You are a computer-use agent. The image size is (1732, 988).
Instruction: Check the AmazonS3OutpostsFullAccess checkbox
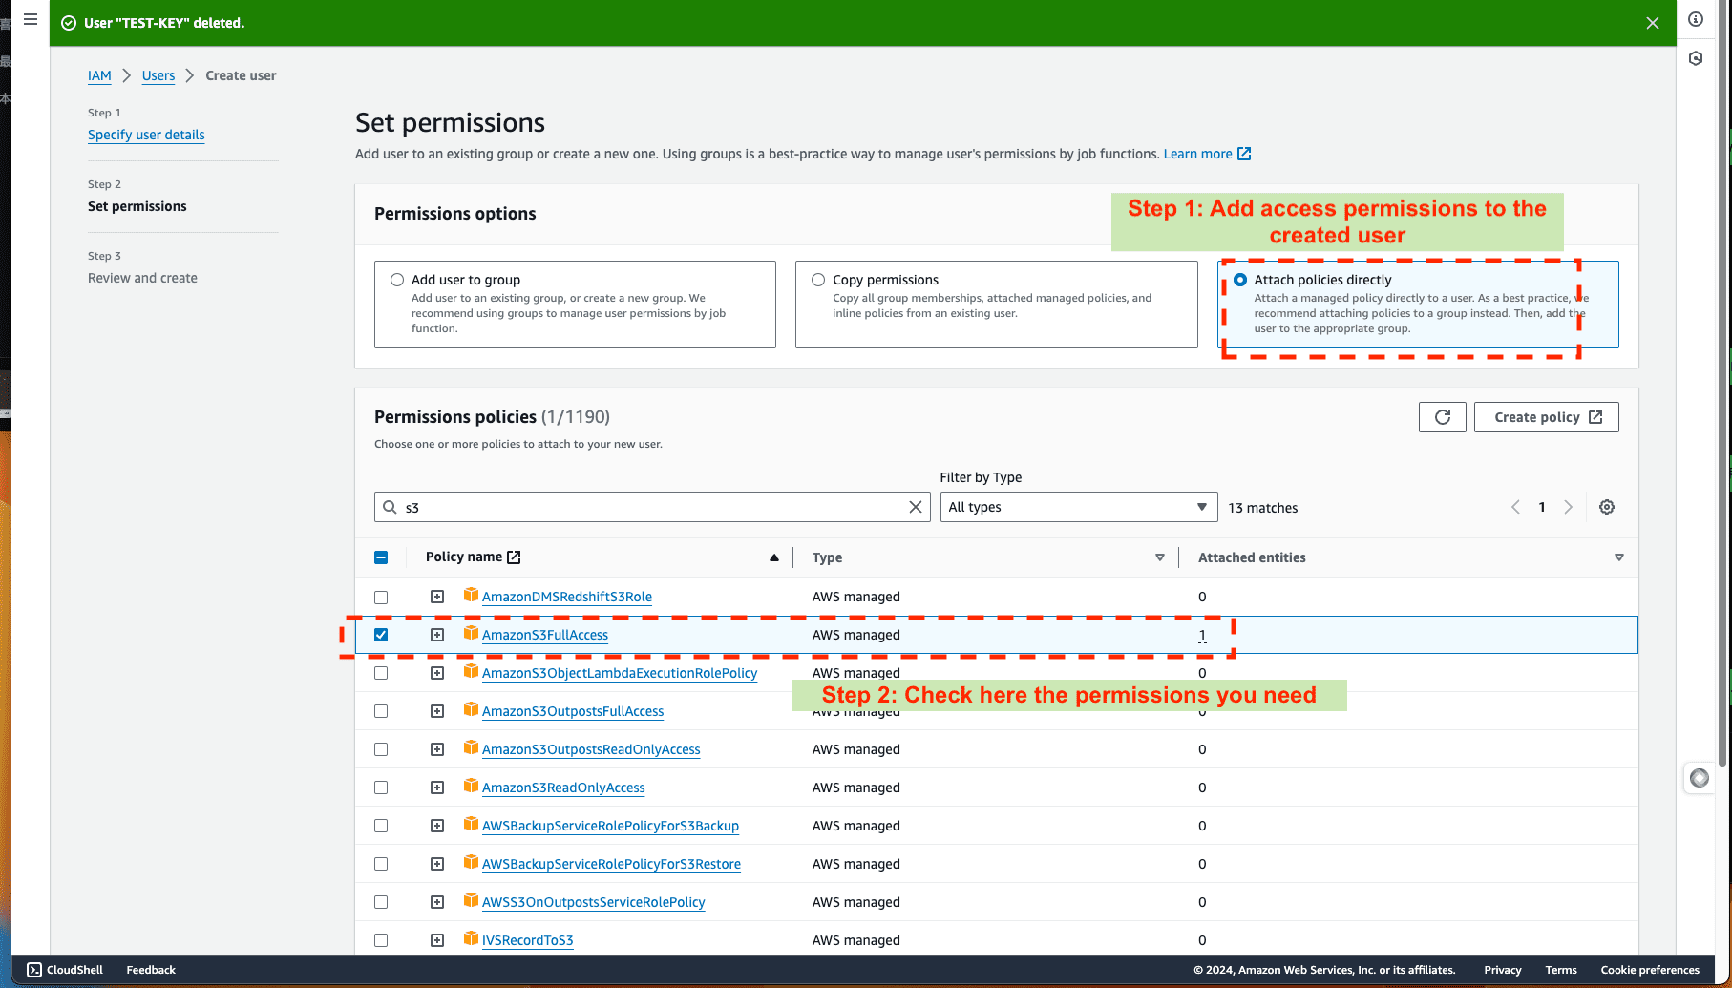tap(381, 711)
